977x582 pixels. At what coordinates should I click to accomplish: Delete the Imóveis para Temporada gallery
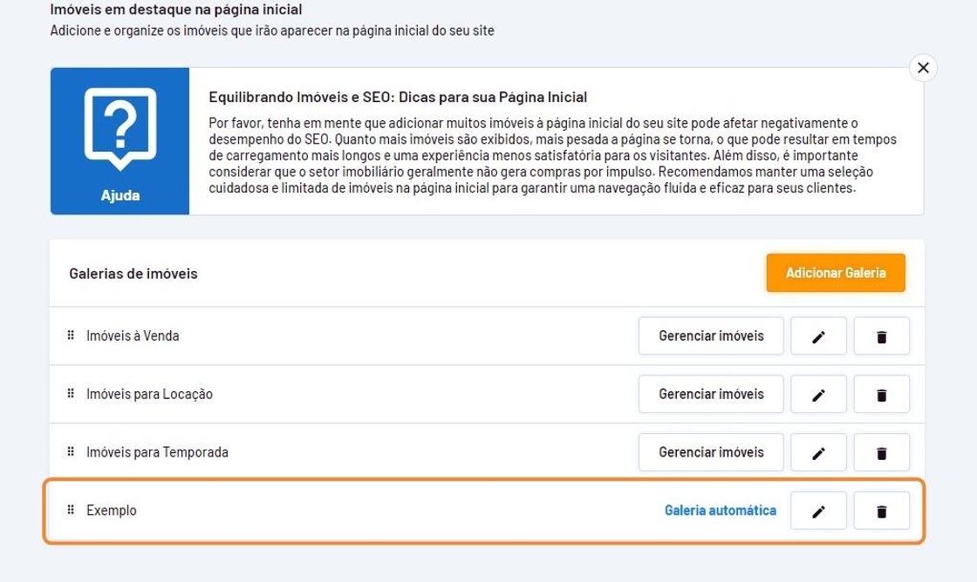coord(881,453)
